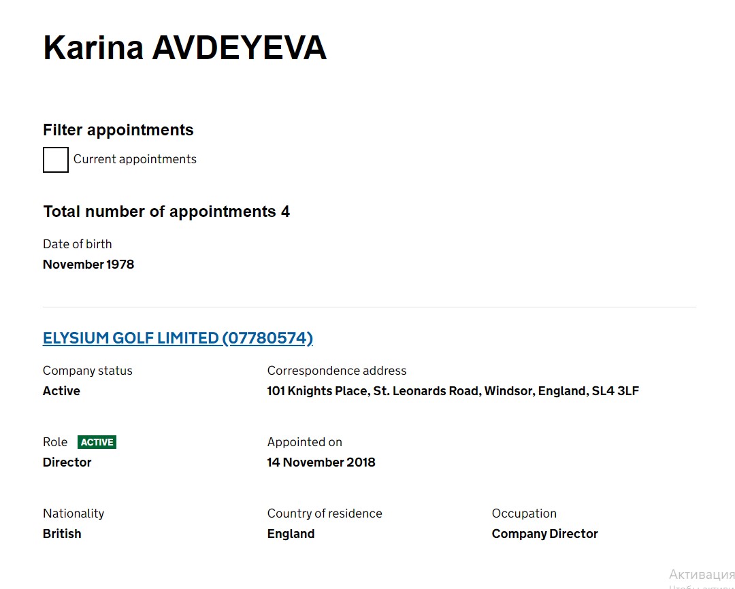Click the Company Director occupation value

(x=544, y=534)
